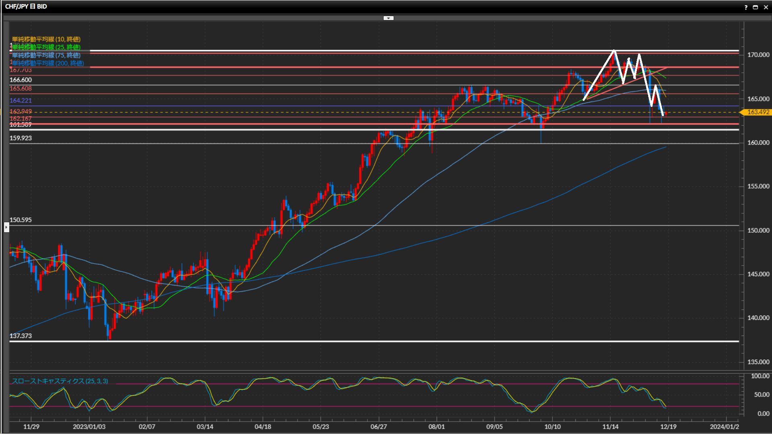
Task: Click the help question mark icon
Action: (746, 7)
